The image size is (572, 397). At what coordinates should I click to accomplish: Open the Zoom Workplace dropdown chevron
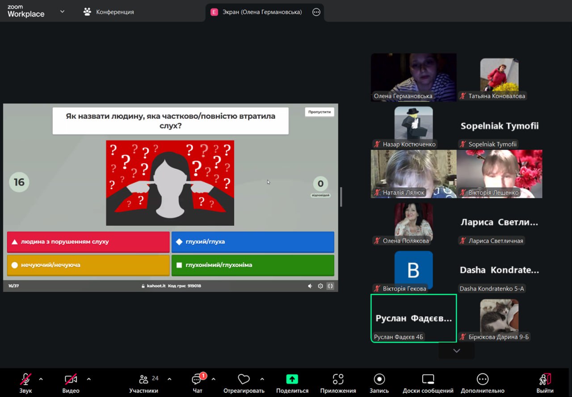62,12
